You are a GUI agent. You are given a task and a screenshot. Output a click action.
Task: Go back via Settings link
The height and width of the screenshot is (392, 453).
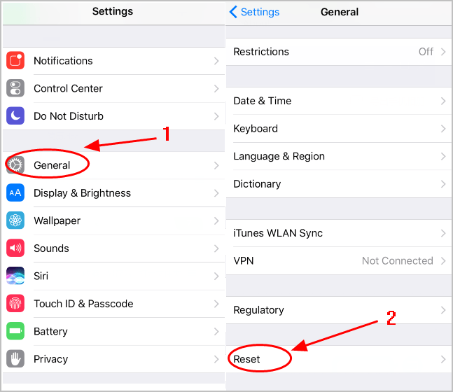[255, 12]
